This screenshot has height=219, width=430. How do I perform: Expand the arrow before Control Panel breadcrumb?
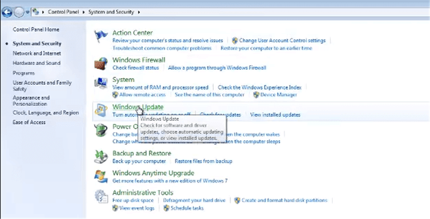pyautogui.click(x=43, y=12)
